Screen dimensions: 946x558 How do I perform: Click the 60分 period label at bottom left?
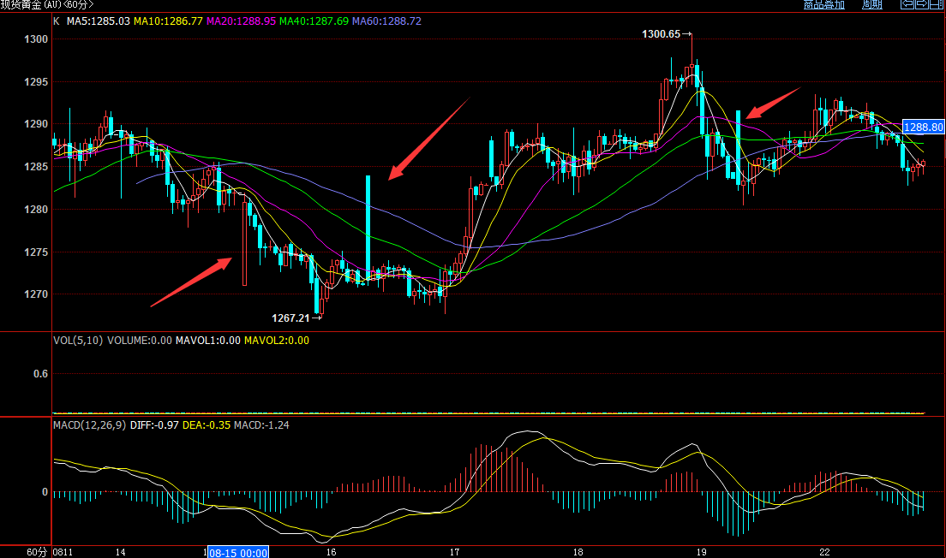34,552
